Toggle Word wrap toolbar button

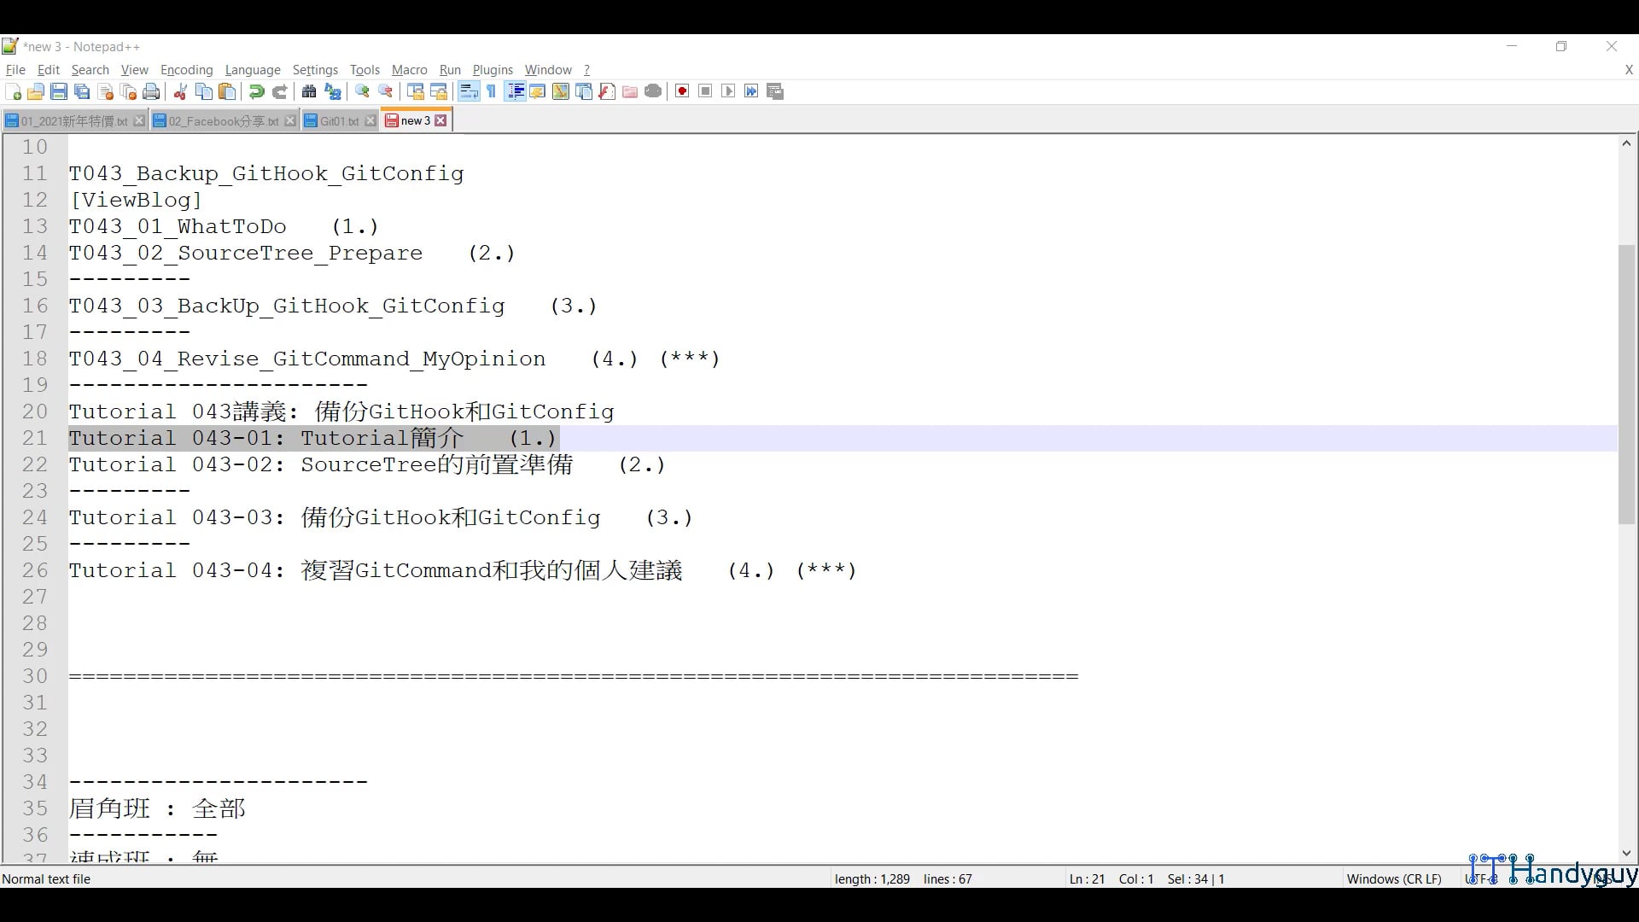click(469, 92)
